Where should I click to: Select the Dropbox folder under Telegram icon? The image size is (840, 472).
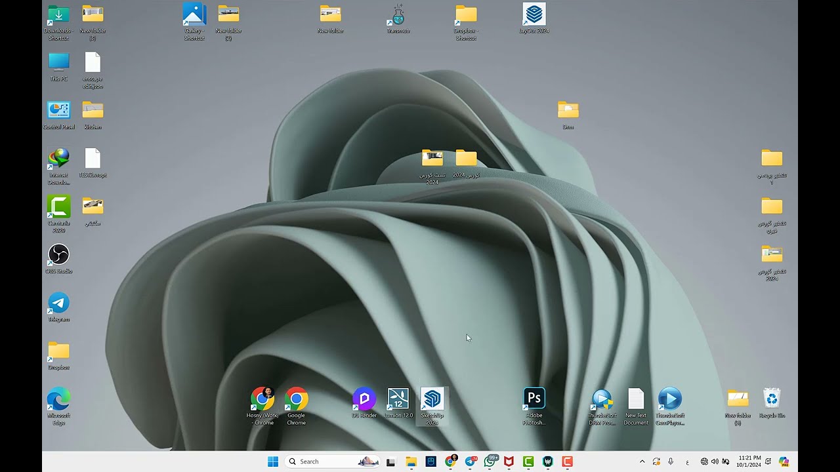pos(58,355)
